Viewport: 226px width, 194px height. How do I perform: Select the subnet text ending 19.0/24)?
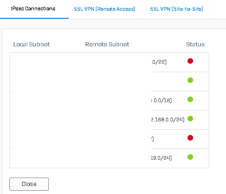click(162, 158)
